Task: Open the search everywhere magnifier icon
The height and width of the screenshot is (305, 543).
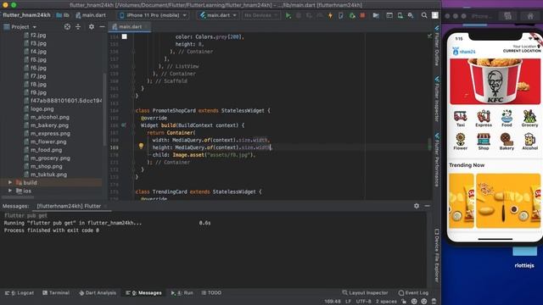Action: click(424, 15)
